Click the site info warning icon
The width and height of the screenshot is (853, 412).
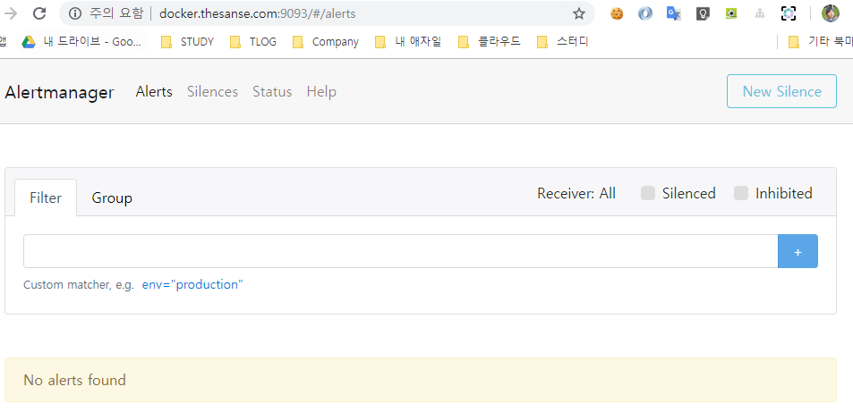(75, 13)
